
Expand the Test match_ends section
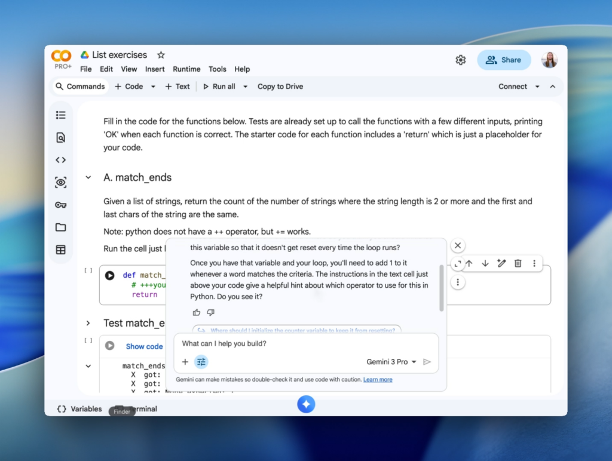(88, 323)
